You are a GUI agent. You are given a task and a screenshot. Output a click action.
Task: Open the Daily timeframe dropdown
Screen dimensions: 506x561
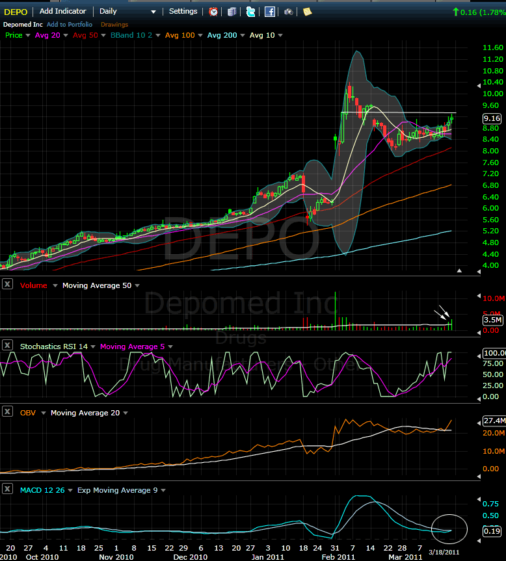pos(127,12)
